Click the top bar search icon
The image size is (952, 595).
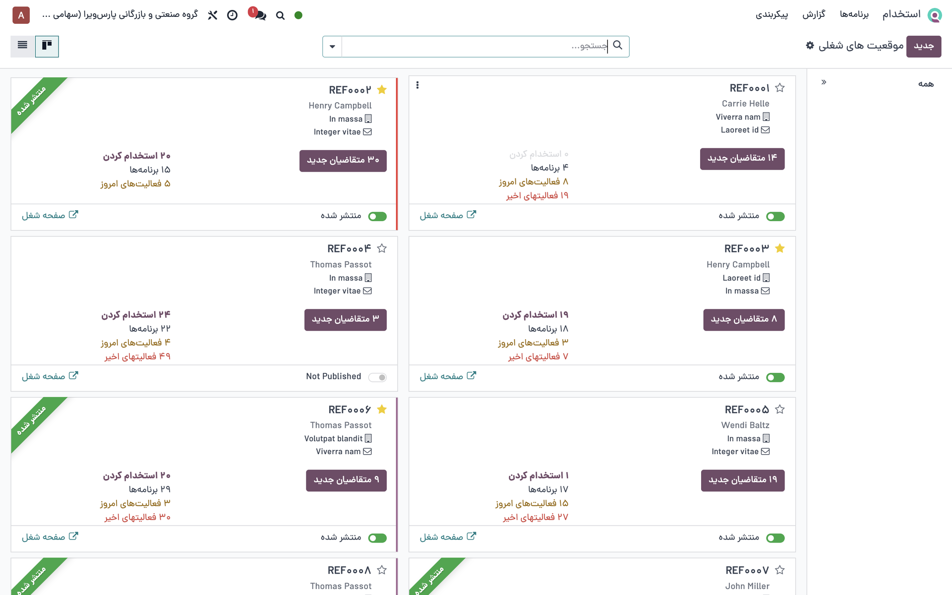tap(280, 15)
